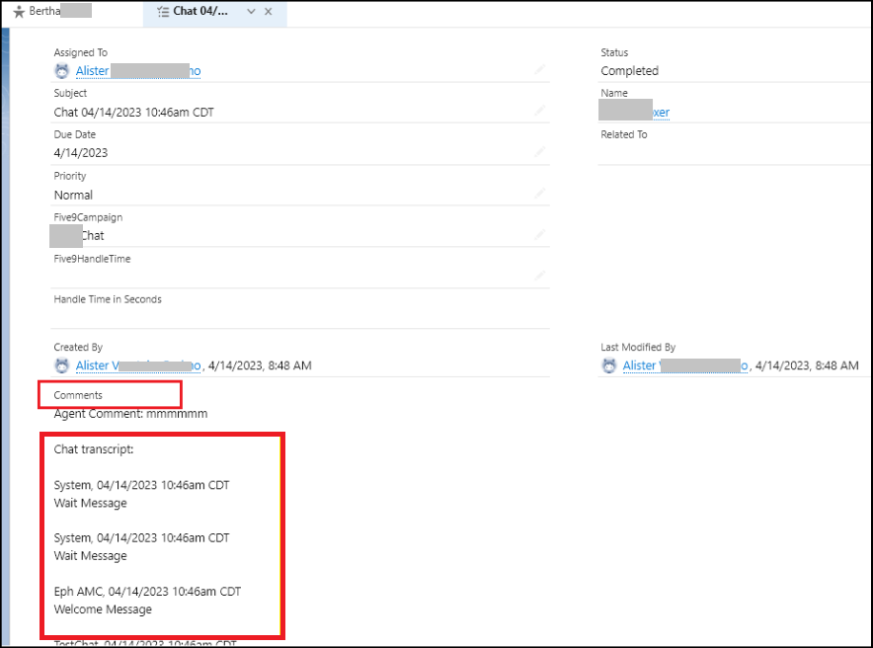
Task: Click Assigned To user avatar icon
Action: [62, 71]
